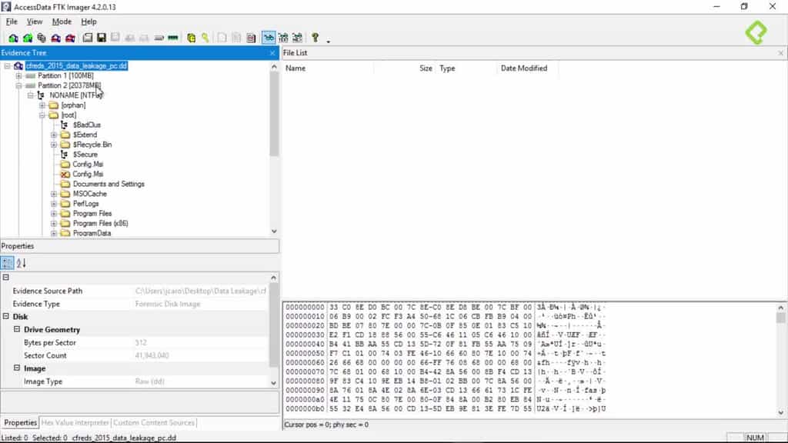Close the File List pane
The height and width of the screenshot is (443, 788).
[780, 53]
